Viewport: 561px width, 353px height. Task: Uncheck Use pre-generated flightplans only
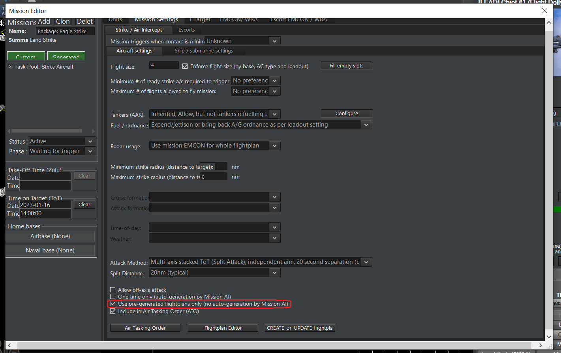[x=113, y=304]
